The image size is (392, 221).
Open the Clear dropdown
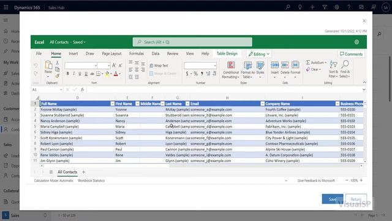click(314, 69)
